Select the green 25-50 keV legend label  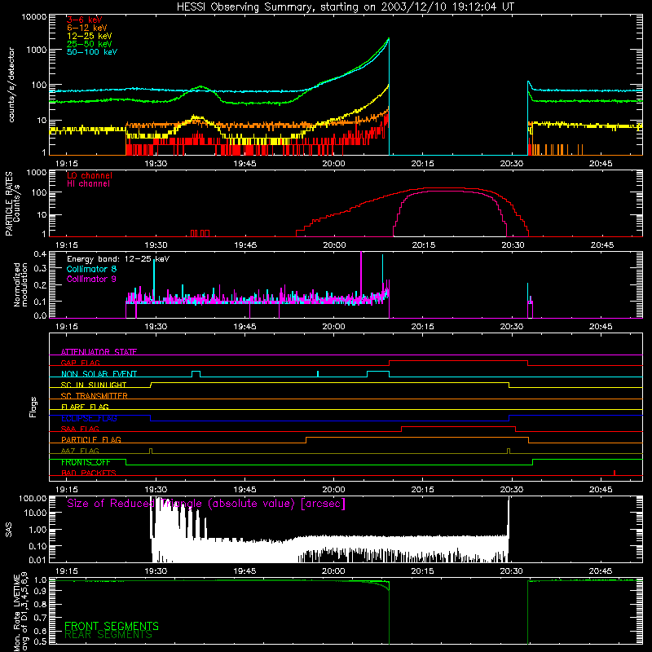pyautogui.click(x=90, y=44)
